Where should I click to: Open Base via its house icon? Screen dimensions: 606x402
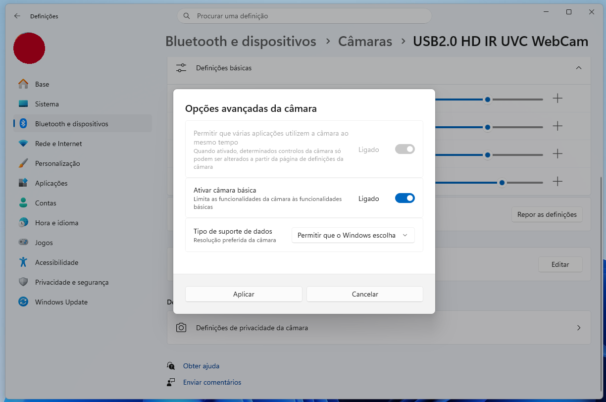(x=23, y=84)
